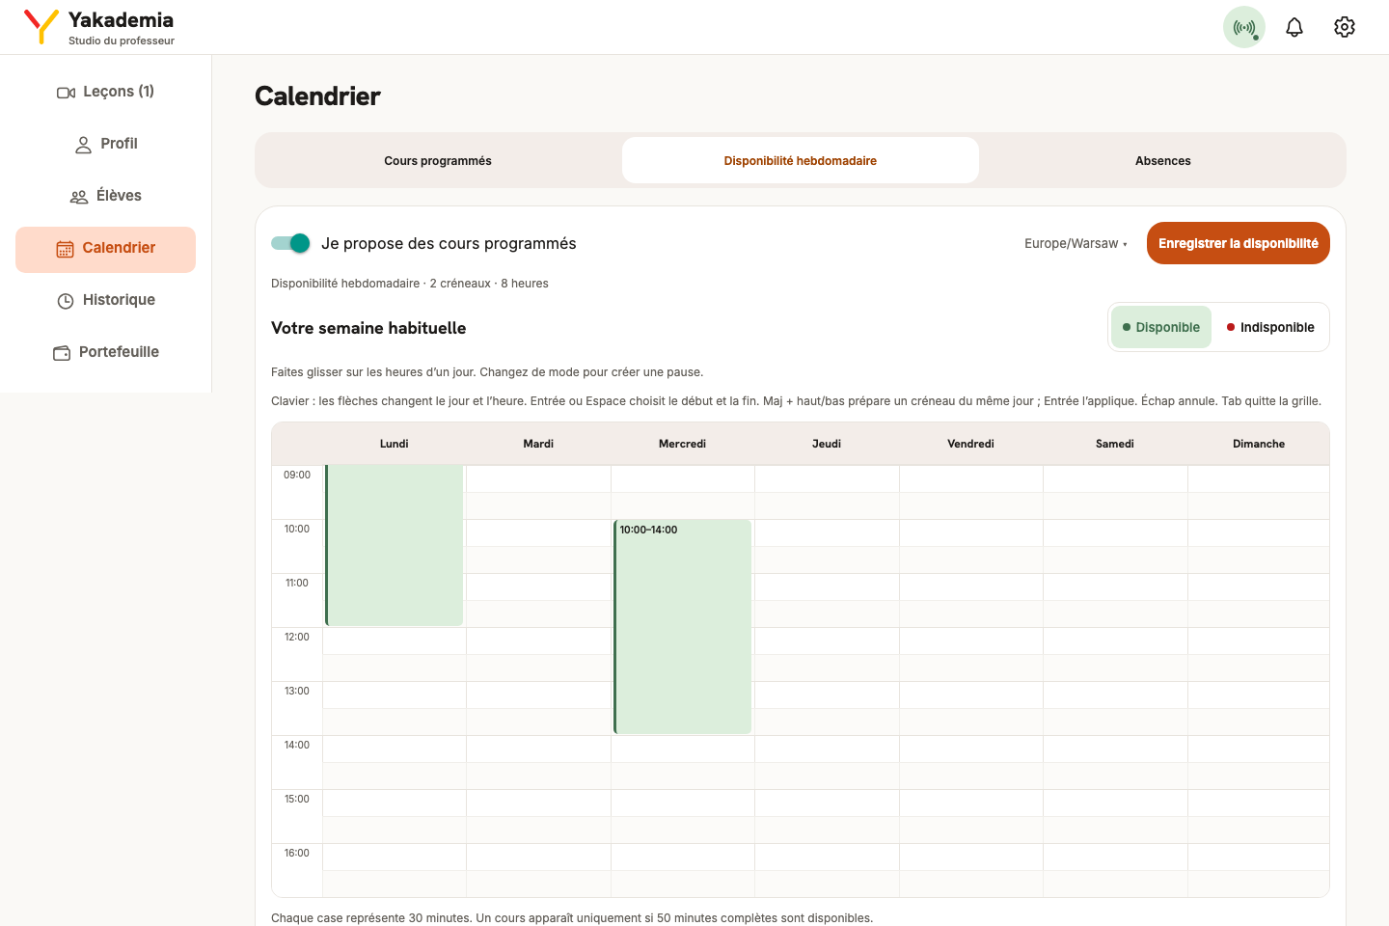Click the live broadcast status icon
Screen dimensions: 1389x926
click(1244, 27)
